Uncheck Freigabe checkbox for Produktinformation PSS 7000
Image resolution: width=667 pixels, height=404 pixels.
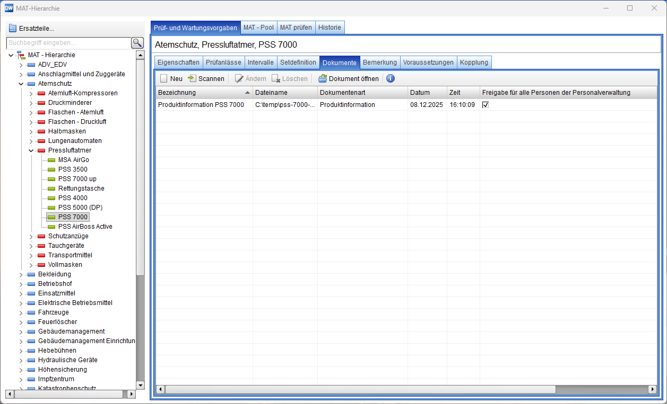486,105
